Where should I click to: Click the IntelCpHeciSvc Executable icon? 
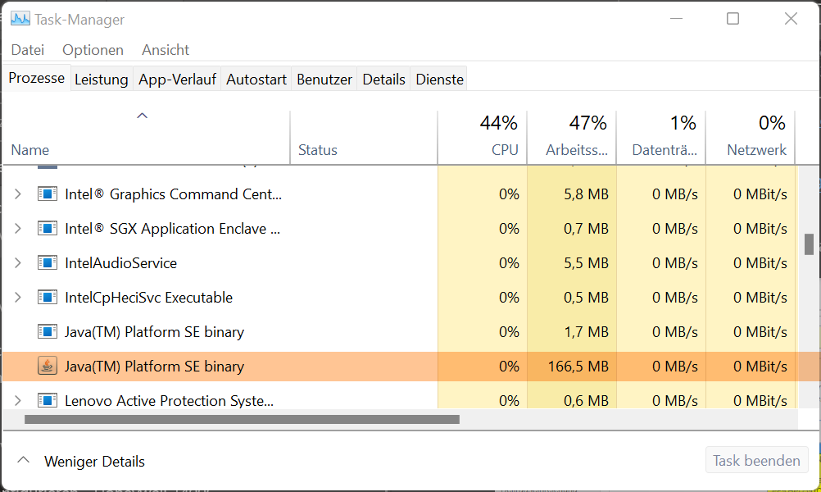click(x=48, y=298)
